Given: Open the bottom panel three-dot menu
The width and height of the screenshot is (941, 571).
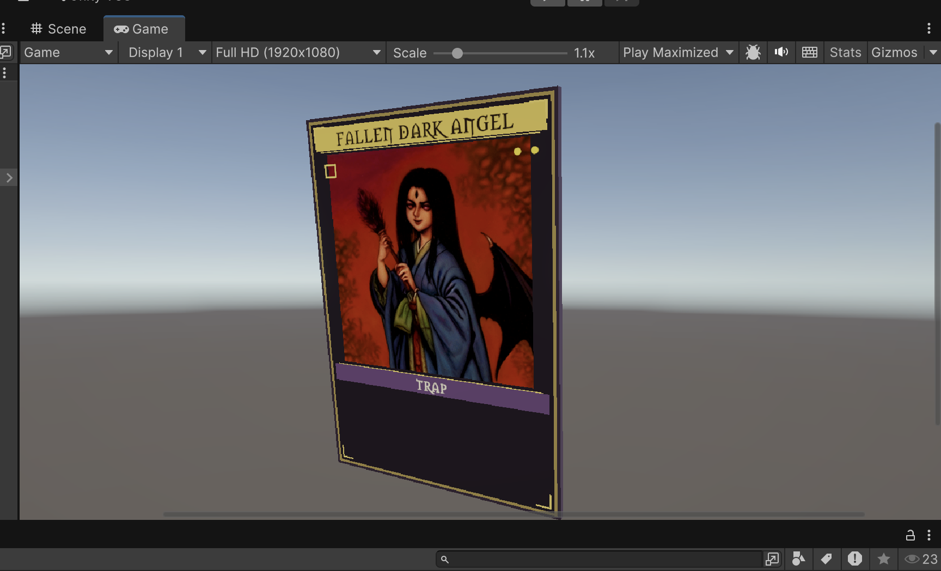Looking at the screenshot, I should coord(929,536).
